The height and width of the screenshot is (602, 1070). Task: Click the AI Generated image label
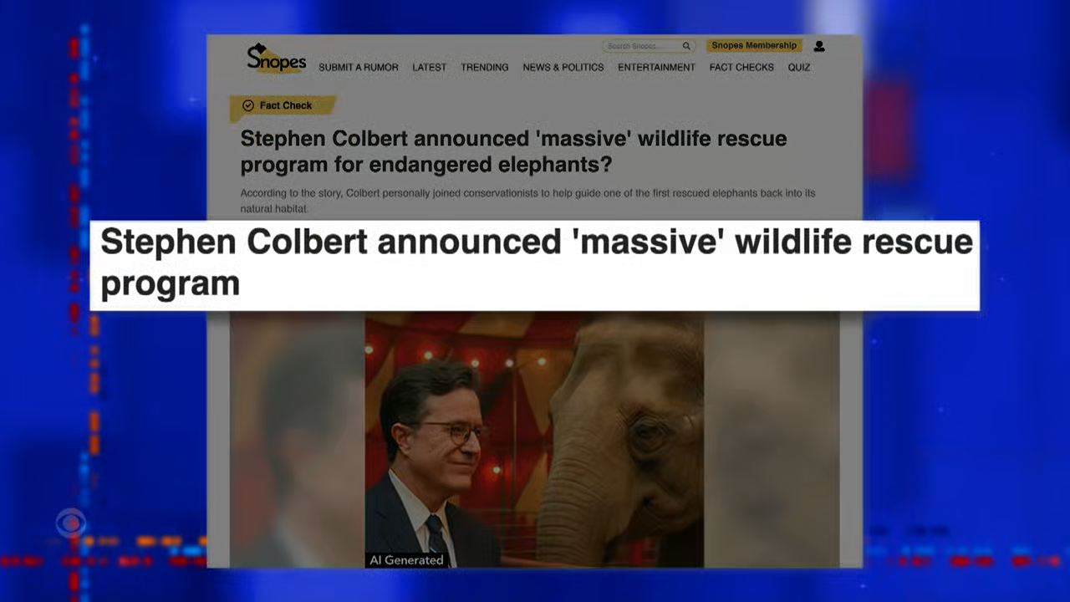[406, 560]
